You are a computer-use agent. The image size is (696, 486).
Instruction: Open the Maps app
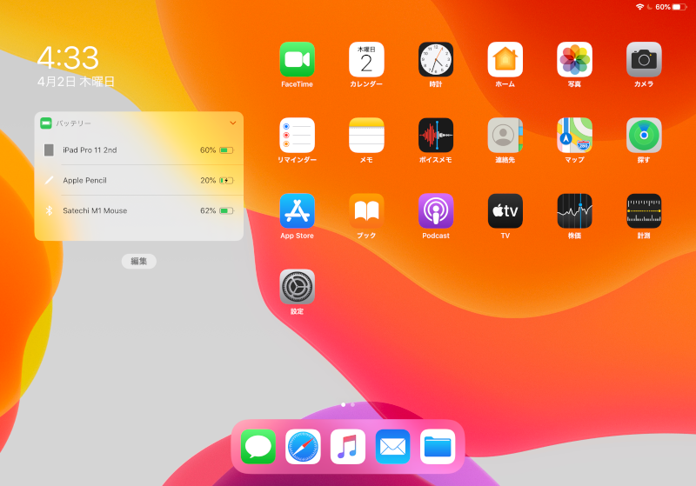click(574, 136)
